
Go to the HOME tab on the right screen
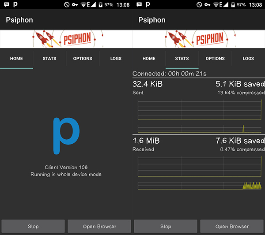(x=149, y=59)
